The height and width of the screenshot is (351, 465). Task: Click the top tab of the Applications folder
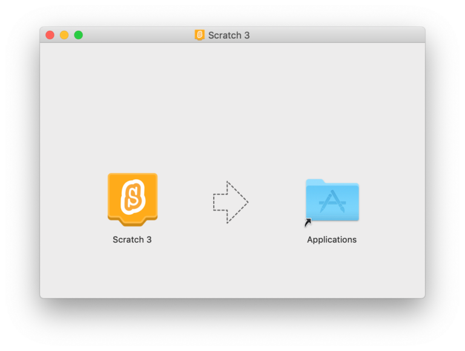click(x=315, y=182)
